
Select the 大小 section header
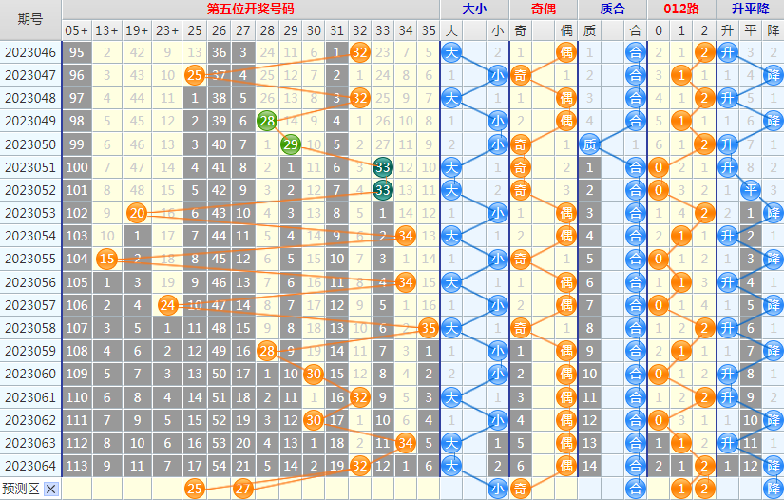tap(474, 9)
